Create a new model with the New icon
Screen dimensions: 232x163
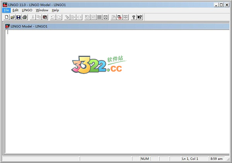coord(7,17)
